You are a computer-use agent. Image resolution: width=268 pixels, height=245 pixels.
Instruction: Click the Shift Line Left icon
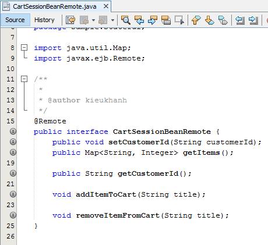pyautogui.click(x=240, y=20)
